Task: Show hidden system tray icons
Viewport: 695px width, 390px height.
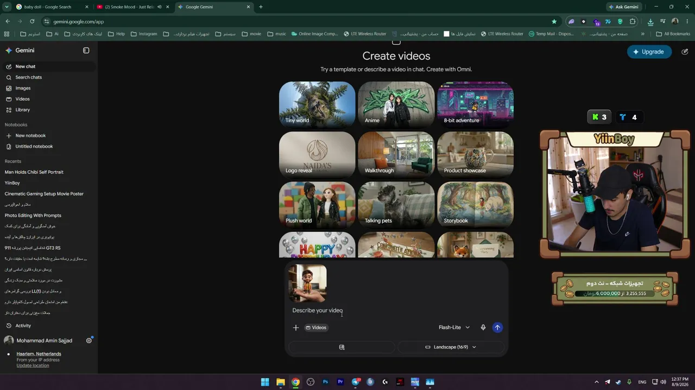Action: click(596, 382)
